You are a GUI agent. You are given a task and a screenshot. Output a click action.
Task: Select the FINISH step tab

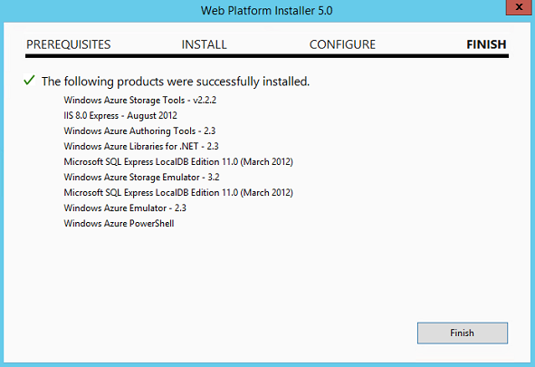point(486,44)
